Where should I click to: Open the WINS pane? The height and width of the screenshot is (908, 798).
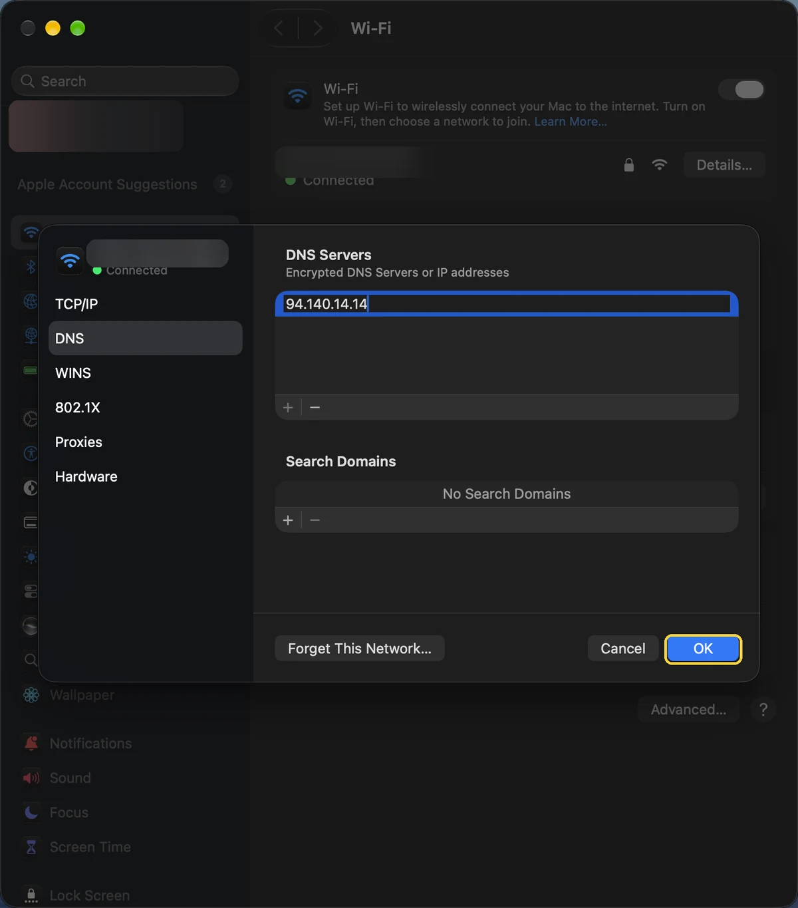click(x=145, y=373)
